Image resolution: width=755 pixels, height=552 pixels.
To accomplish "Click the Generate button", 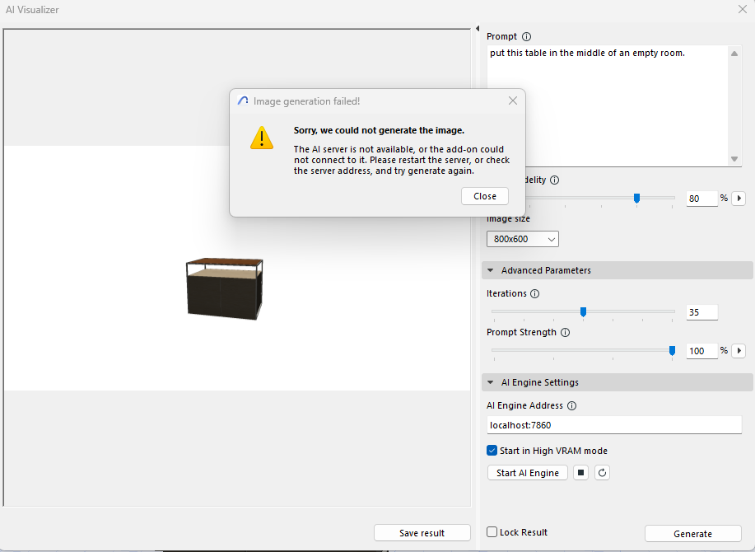I will [x=692, y=534].
